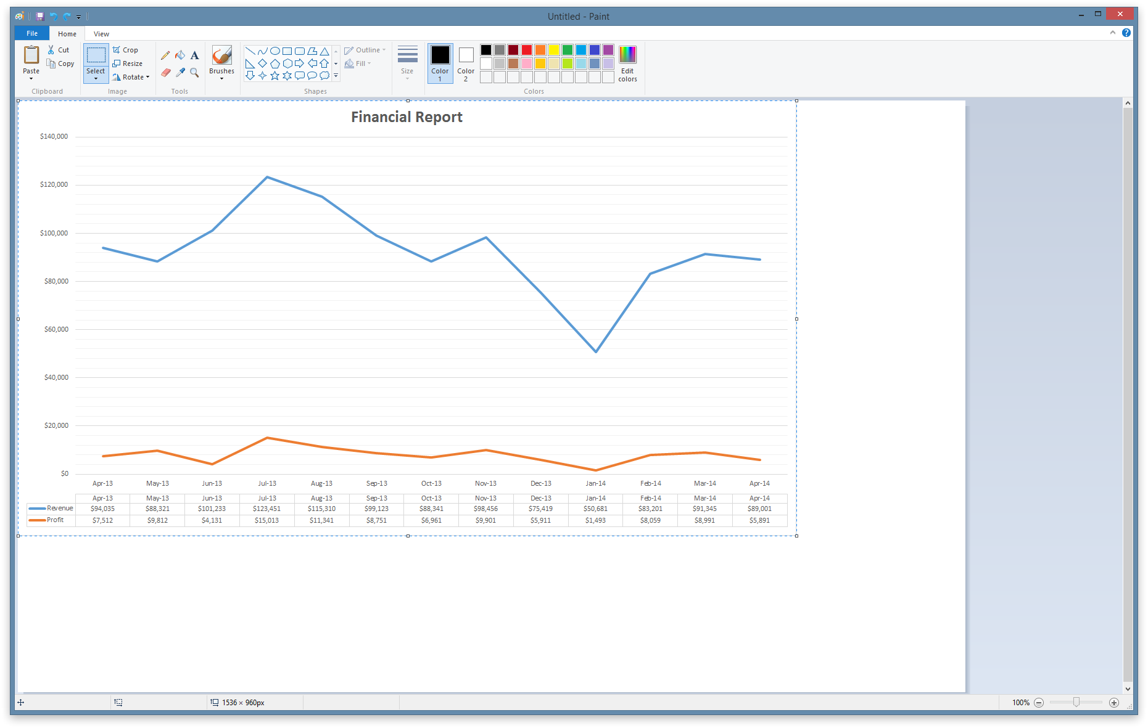The height and width of the screenshot is (728, 1148).
Task: Select the Right triangle shape
Action: pyautogui.click(x=250, y=63)
